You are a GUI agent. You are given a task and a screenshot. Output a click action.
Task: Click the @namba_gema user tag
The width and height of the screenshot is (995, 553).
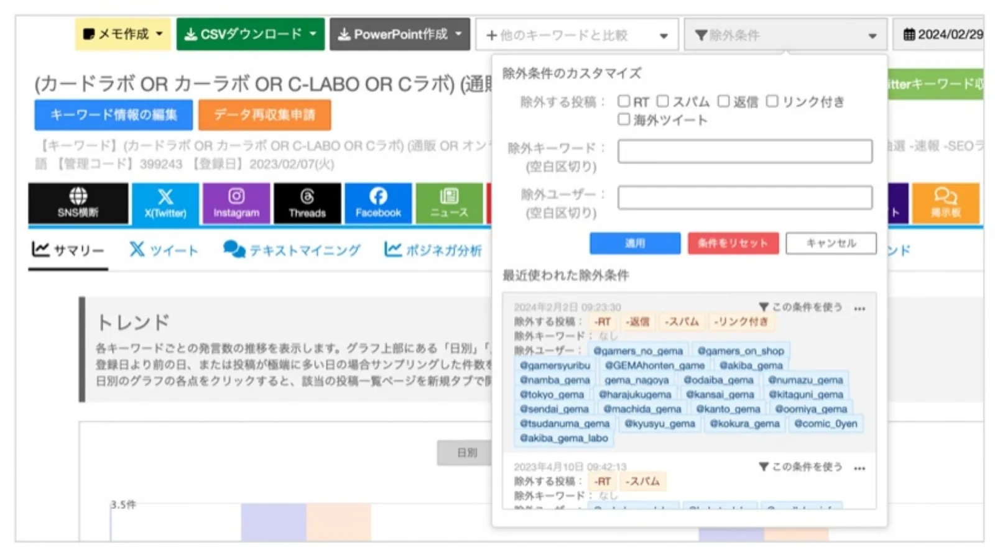pos(555,380)
